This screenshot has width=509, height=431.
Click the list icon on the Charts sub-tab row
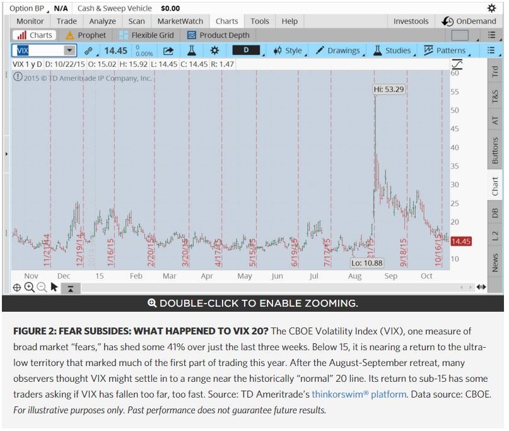tap(491, 35)
